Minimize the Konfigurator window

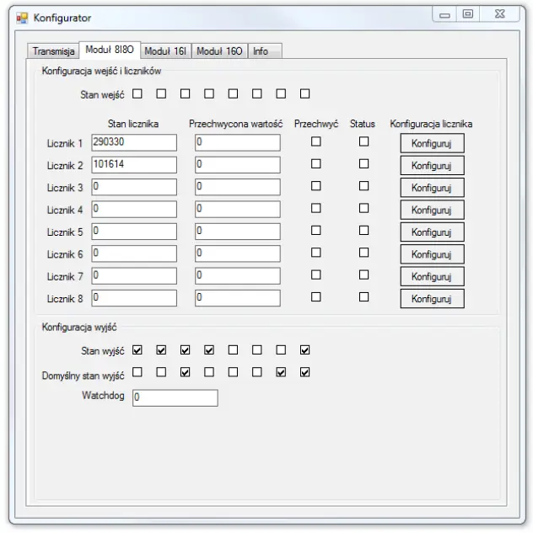[x=444, y=14]
